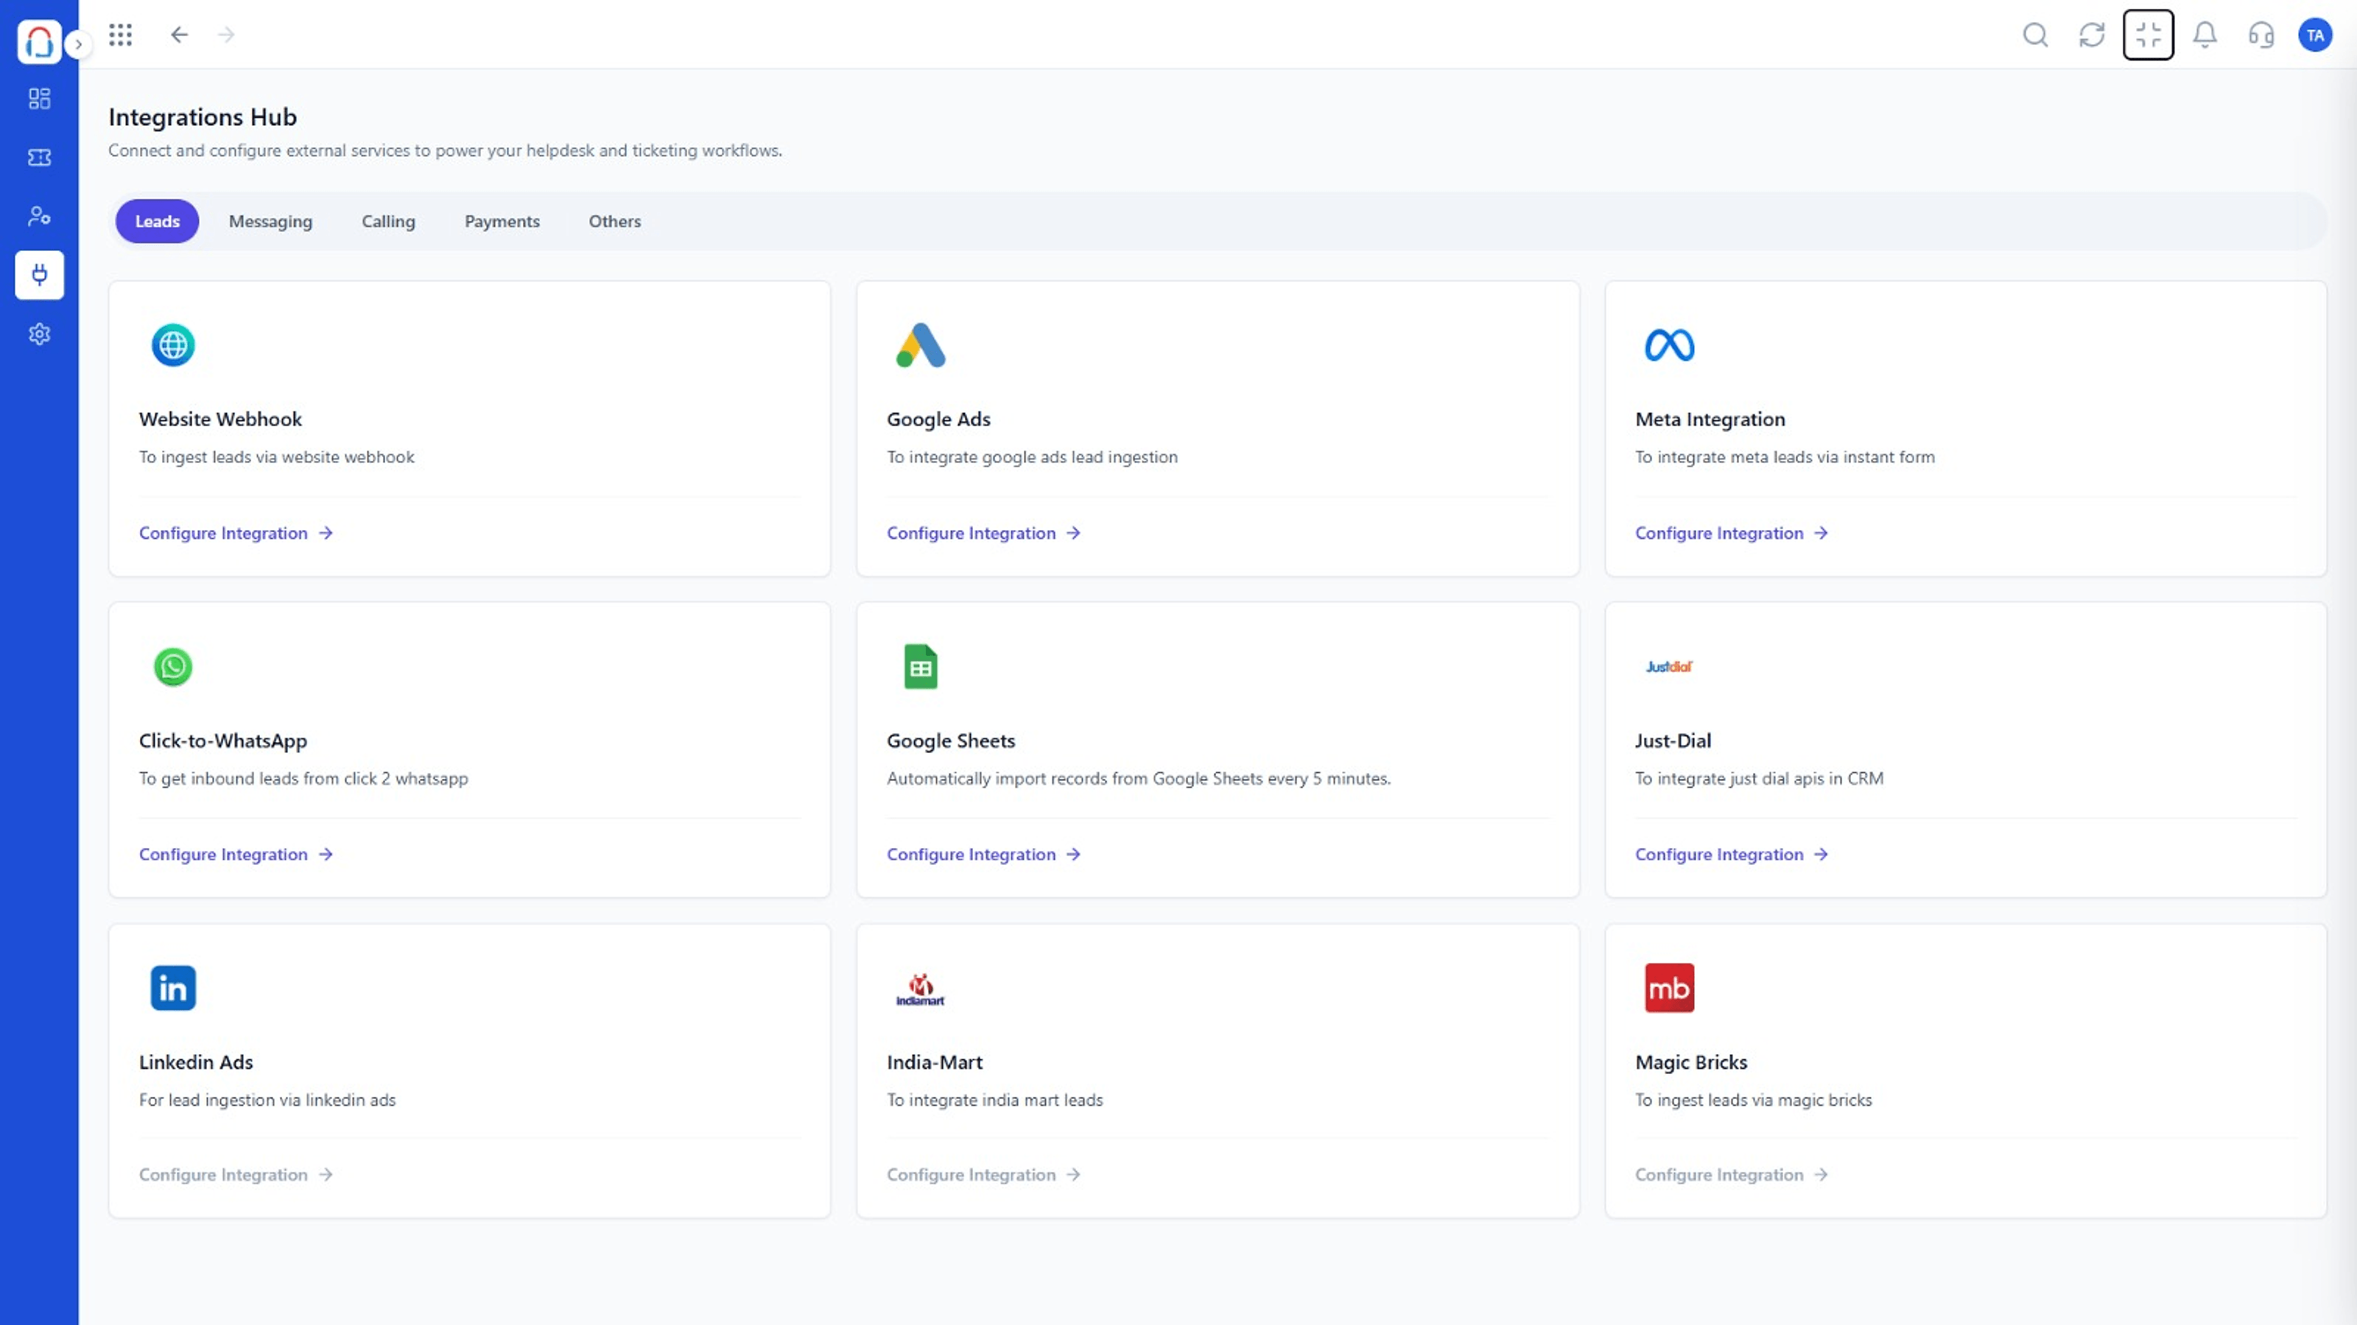Configure the Linkedin Ads integration
2357x1325 pixels.
click(236, 1175)
